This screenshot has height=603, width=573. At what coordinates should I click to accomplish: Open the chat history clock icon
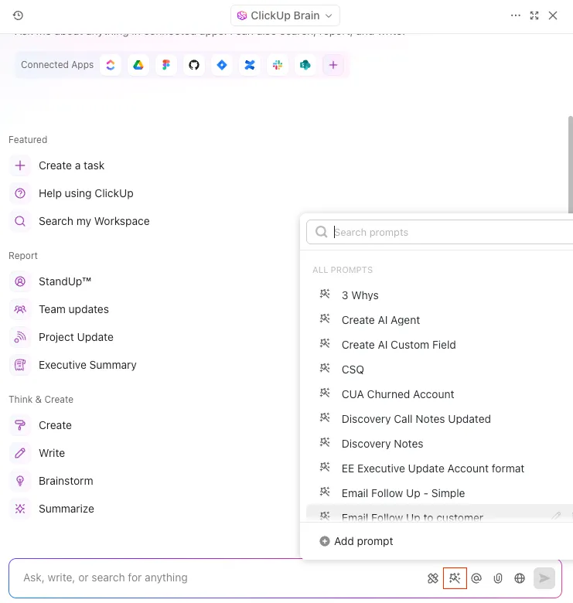pyautogui.click(x=18, y=15)
